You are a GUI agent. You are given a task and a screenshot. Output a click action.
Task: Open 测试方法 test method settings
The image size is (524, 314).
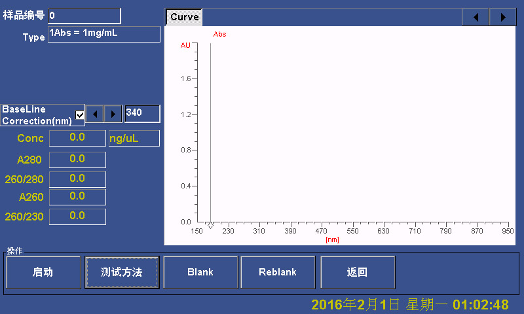coord(122,272)
